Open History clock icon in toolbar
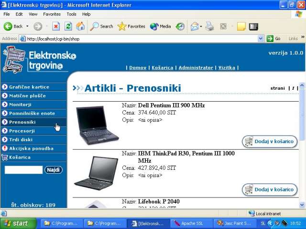 [x=180, y=26]
